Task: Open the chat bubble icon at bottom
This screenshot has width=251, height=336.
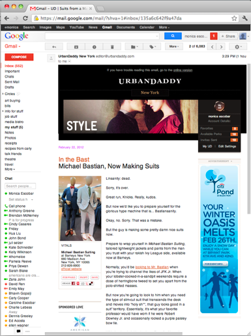Action: (x=18, y=331)
